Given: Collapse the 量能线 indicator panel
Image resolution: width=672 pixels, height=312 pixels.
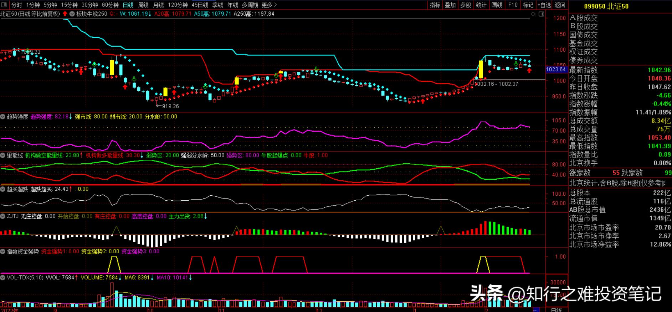Looking at the screenshot, I should [x=3, y=155].
